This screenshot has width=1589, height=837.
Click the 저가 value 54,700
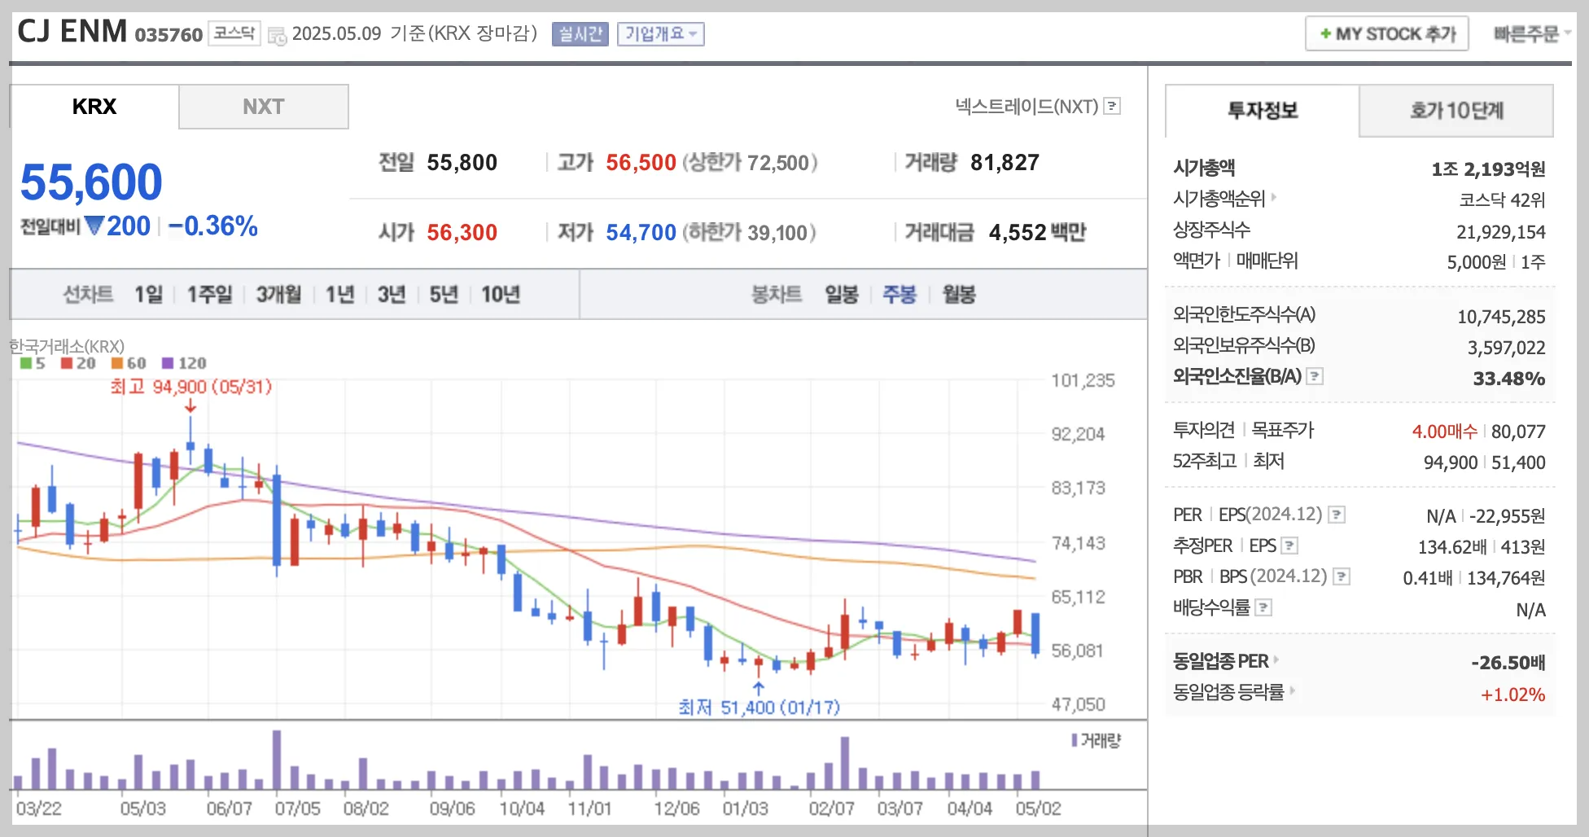[641, 233]
